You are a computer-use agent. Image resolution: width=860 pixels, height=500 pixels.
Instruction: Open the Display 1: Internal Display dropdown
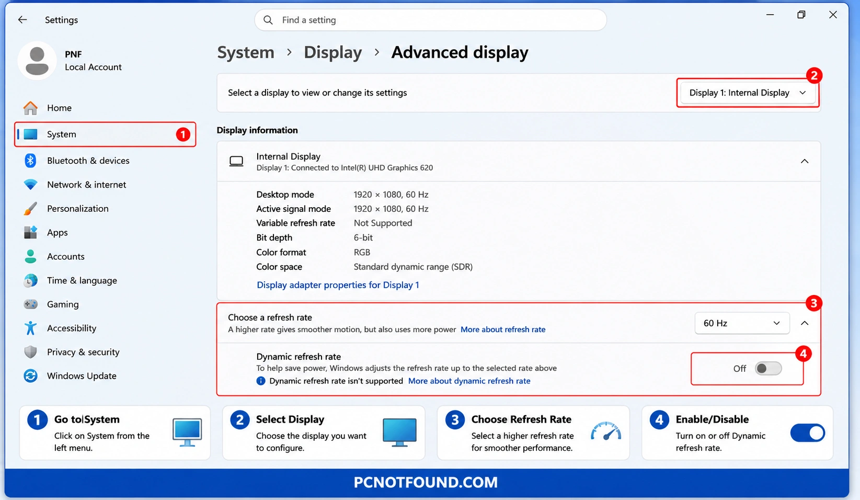coord(748,93)
